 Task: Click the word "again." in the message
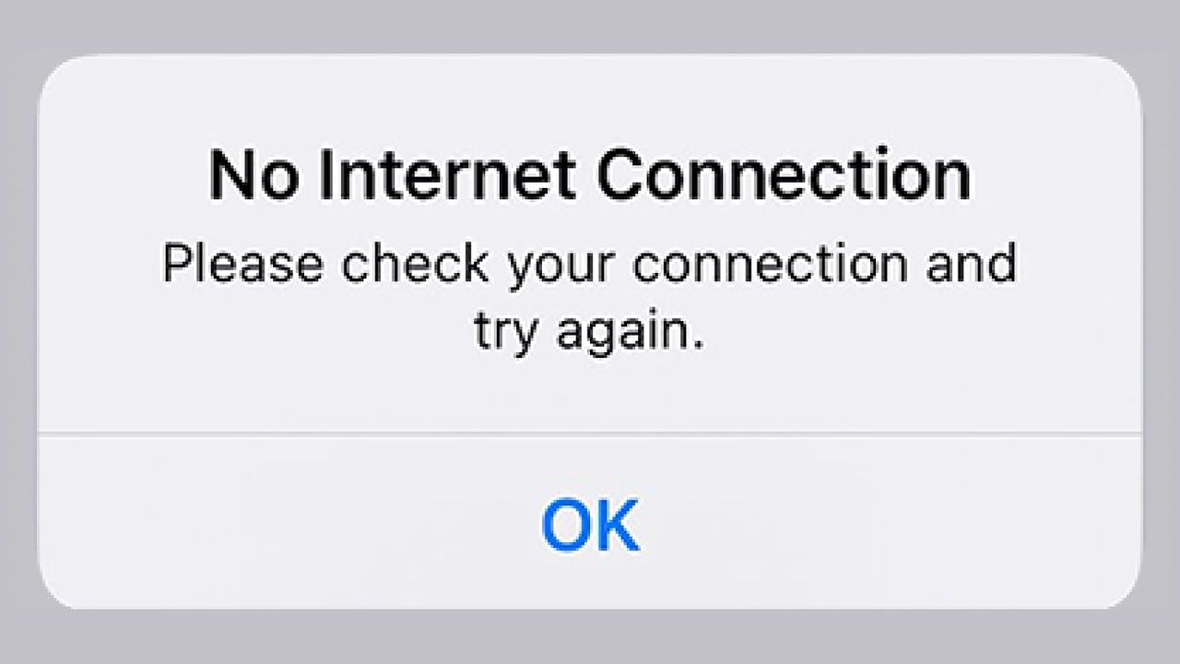click(x=630, y=335)
